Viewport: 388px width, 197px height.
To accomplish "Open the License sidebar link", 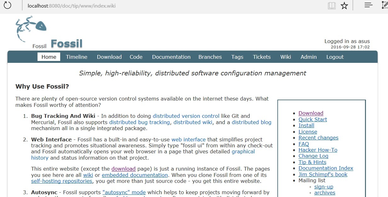I will pos(308,132).
